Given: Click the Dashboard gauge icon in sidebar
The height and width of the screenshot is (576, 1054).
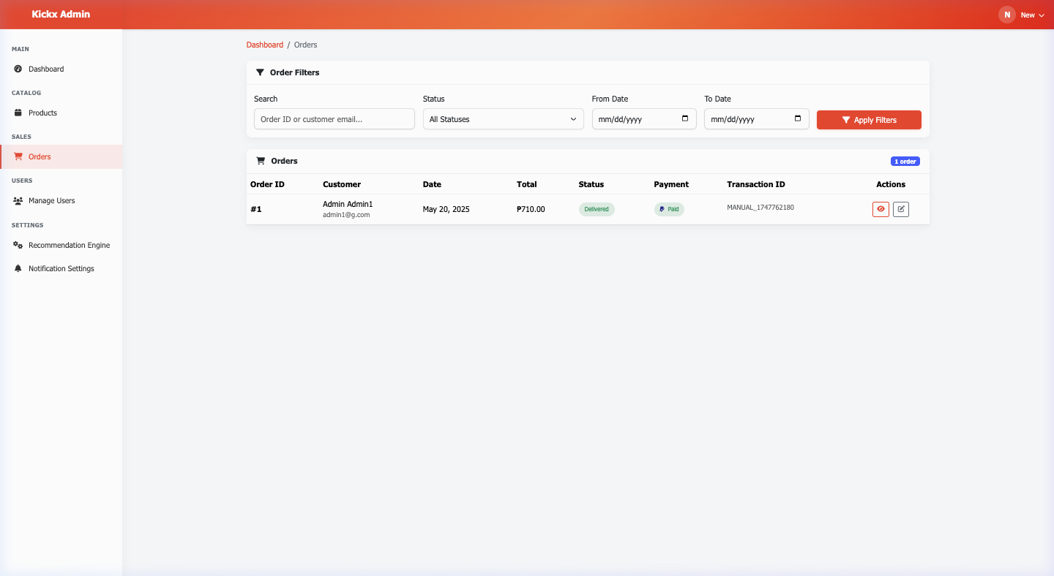Looking at the screenshot, I should pos(18,69).
